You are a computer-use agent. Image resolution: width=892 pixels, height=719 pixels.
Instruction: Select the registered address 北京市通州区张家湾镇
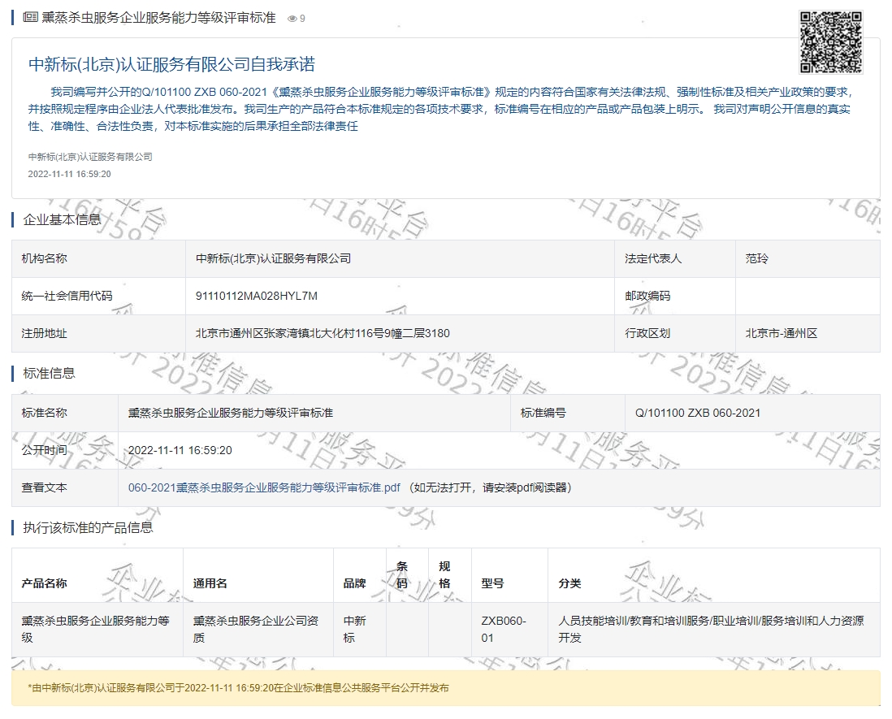(323, 333)
